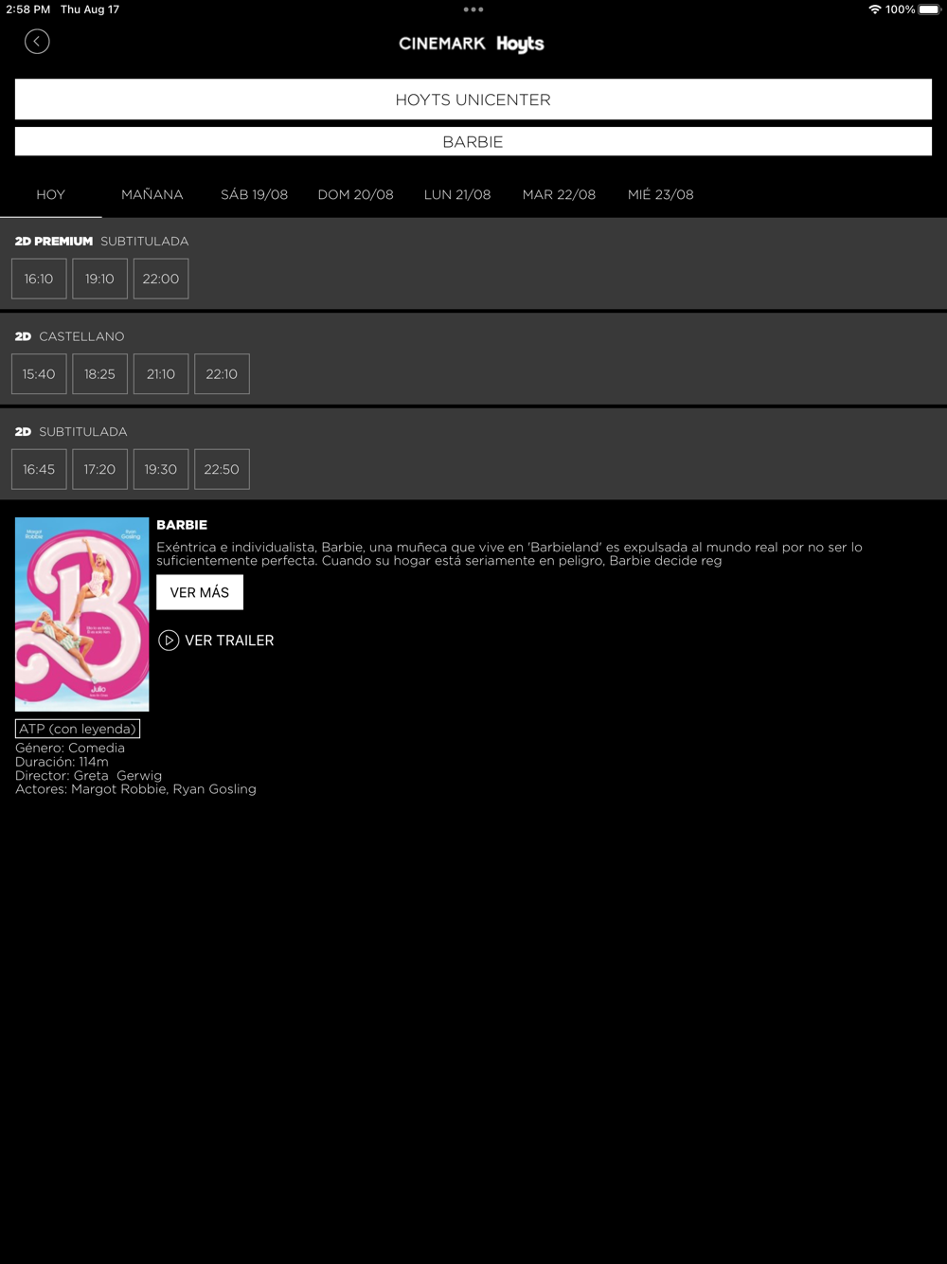Tap the Director: Greta Gerwig line
The image size is (947, 1264).
[89, 775]
